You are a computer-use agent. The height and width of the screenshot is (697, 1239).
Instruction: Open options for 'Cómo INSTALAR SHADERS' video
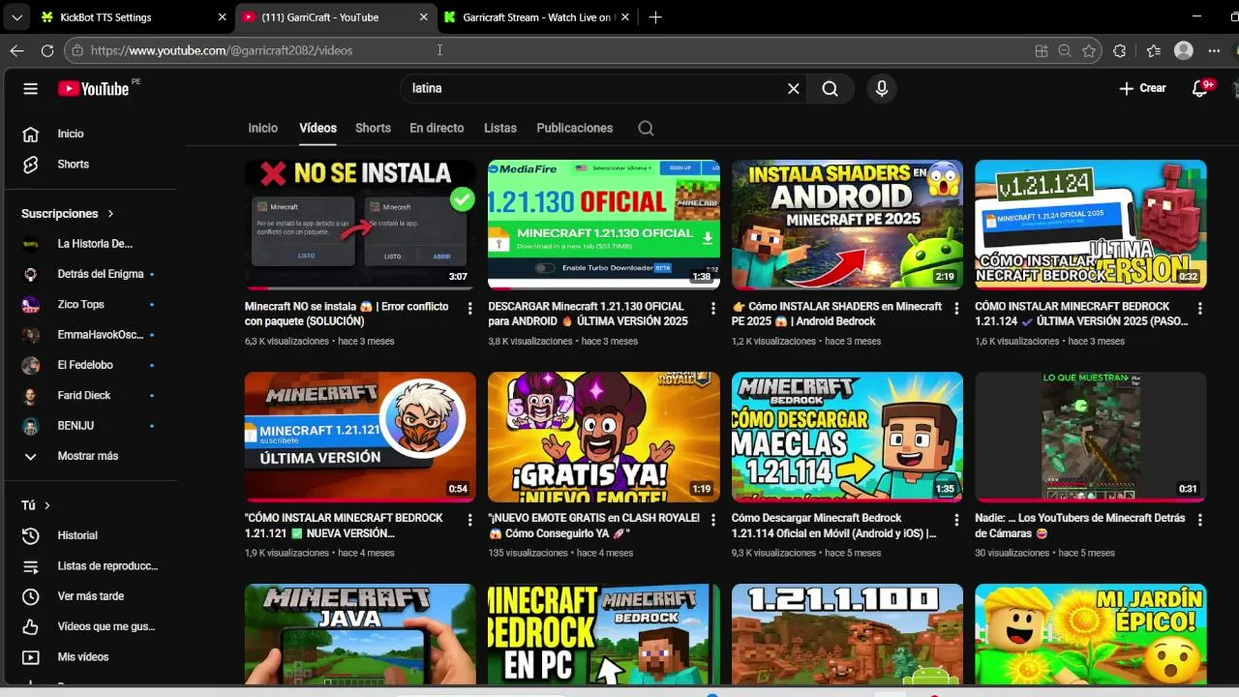click(x=956, y=309)
